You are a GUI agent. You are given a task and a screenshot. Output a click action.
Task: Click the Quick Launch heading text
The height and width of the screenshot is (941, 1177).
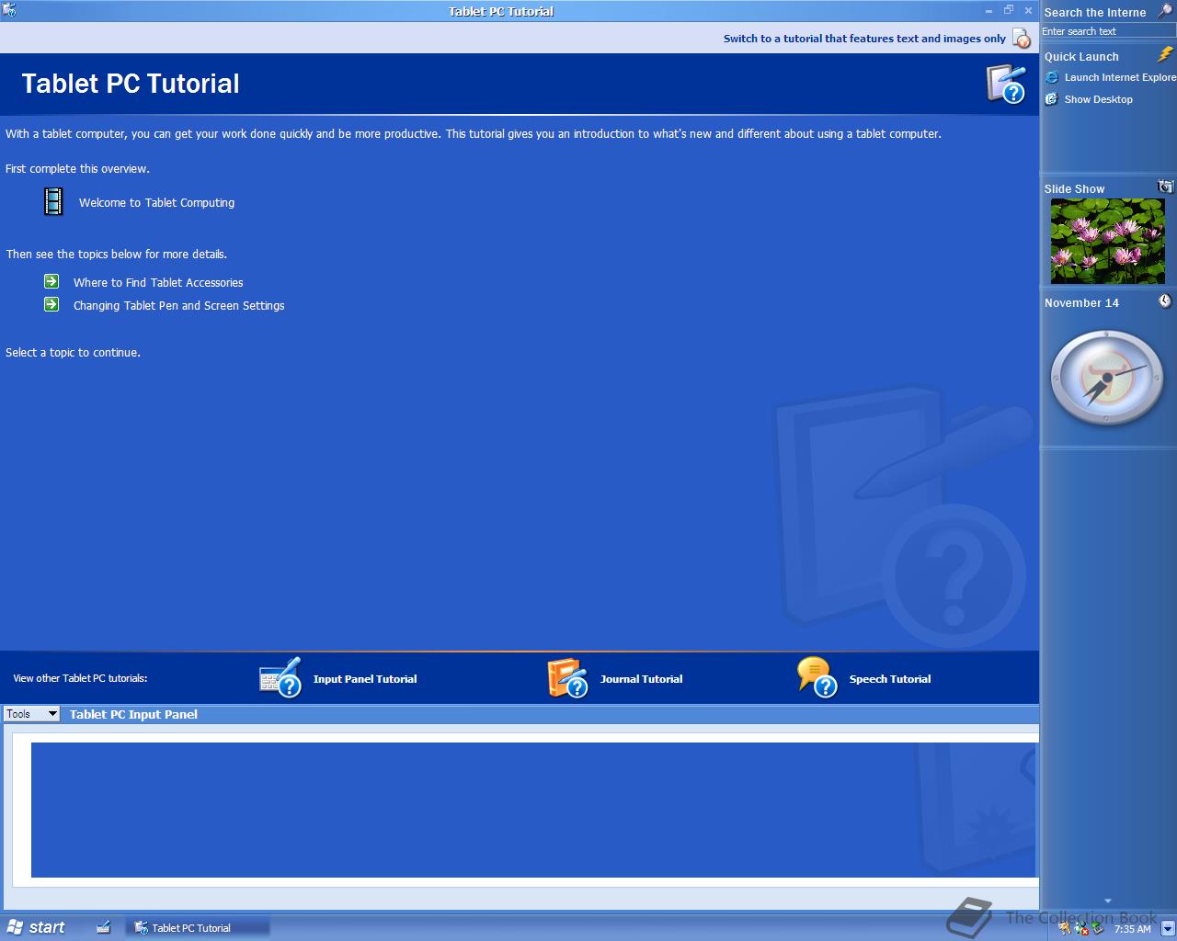point(1081,57)
